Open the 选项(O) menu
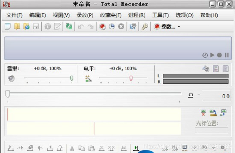This screenshot has width=235, height=153. (x=184, y=15)
